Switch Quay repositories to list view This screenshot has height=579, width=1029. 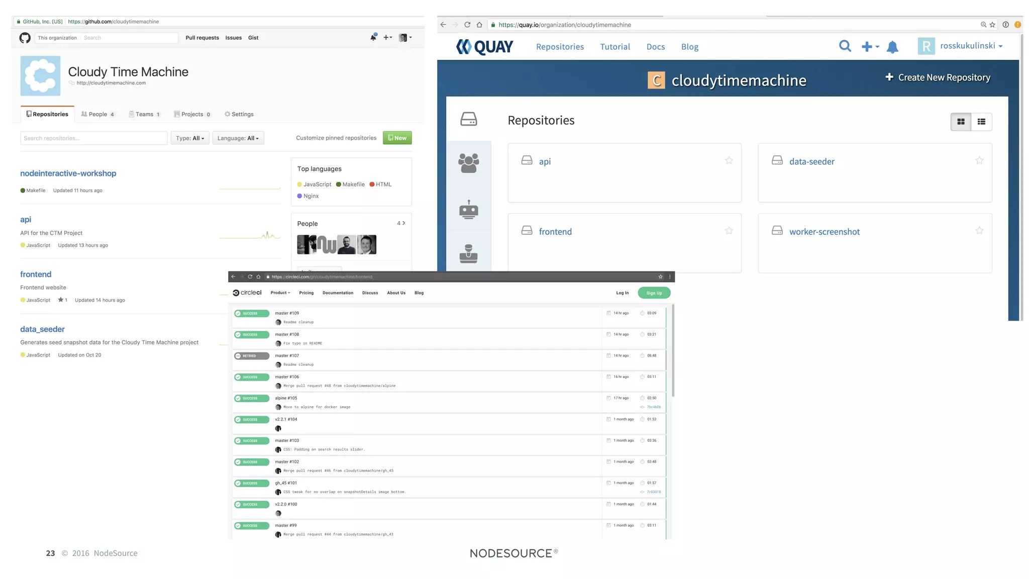[981, 122]
